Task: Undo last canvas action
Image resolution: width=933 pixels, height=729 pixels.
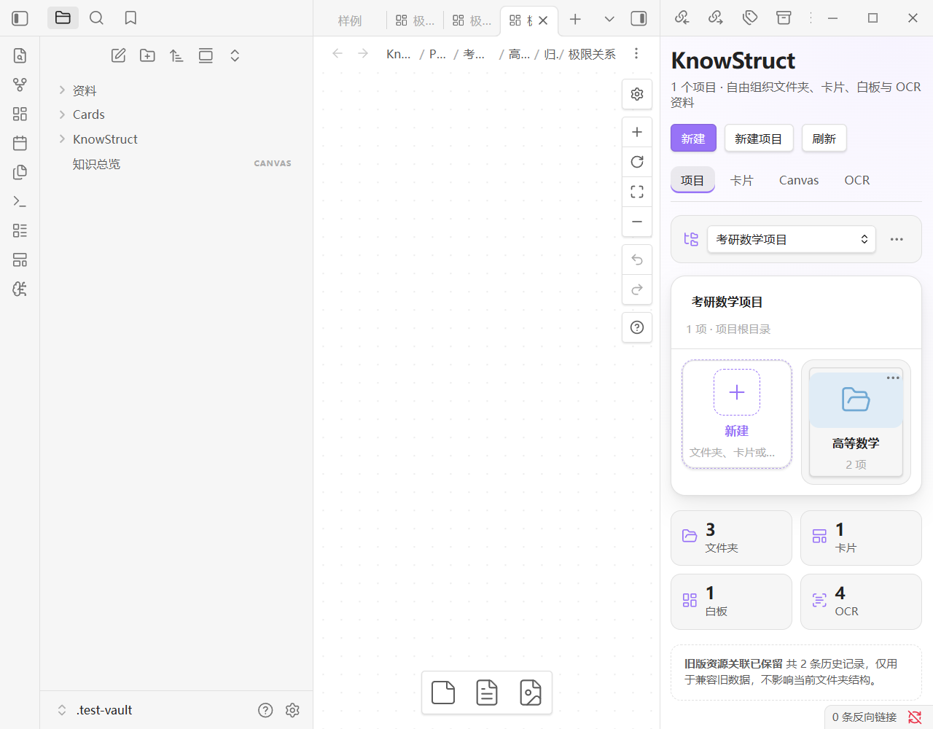Action: (x=637, y=260)
